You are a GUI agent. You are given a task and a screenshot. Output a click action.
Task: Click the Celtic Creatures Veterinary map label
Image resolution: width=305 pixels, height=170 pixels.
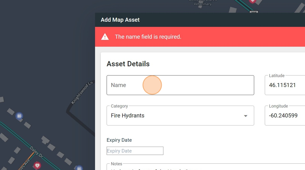[203, 3]
